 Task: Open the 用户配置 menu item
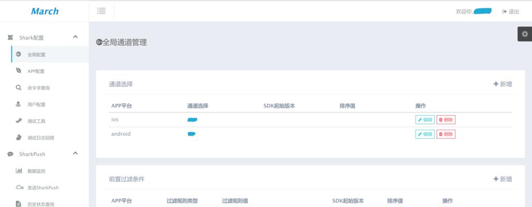click(x=36, y=105)
